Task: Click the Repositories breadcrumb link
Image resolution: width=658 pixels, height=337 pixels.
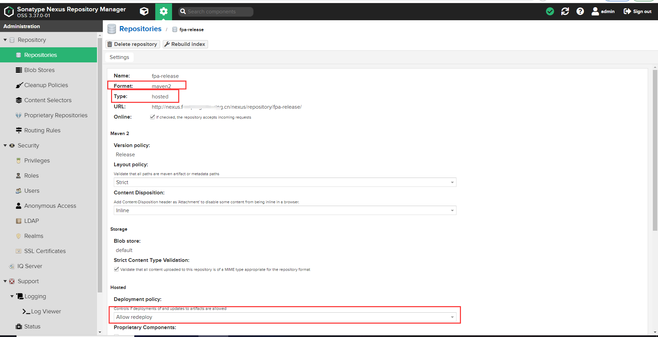Action: (140, 29)
